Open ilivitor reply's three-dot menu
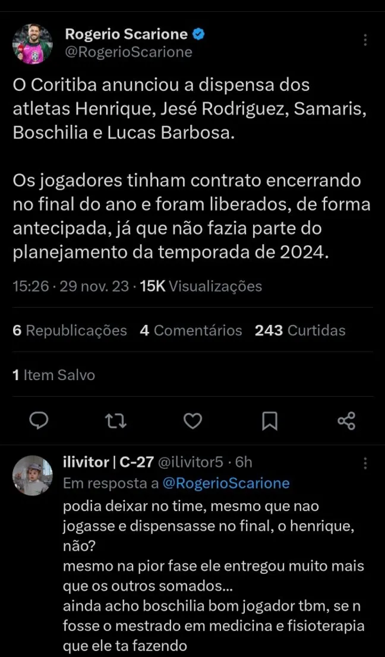The height and width of the screenshot is (657, 385). tap(365, 463)
